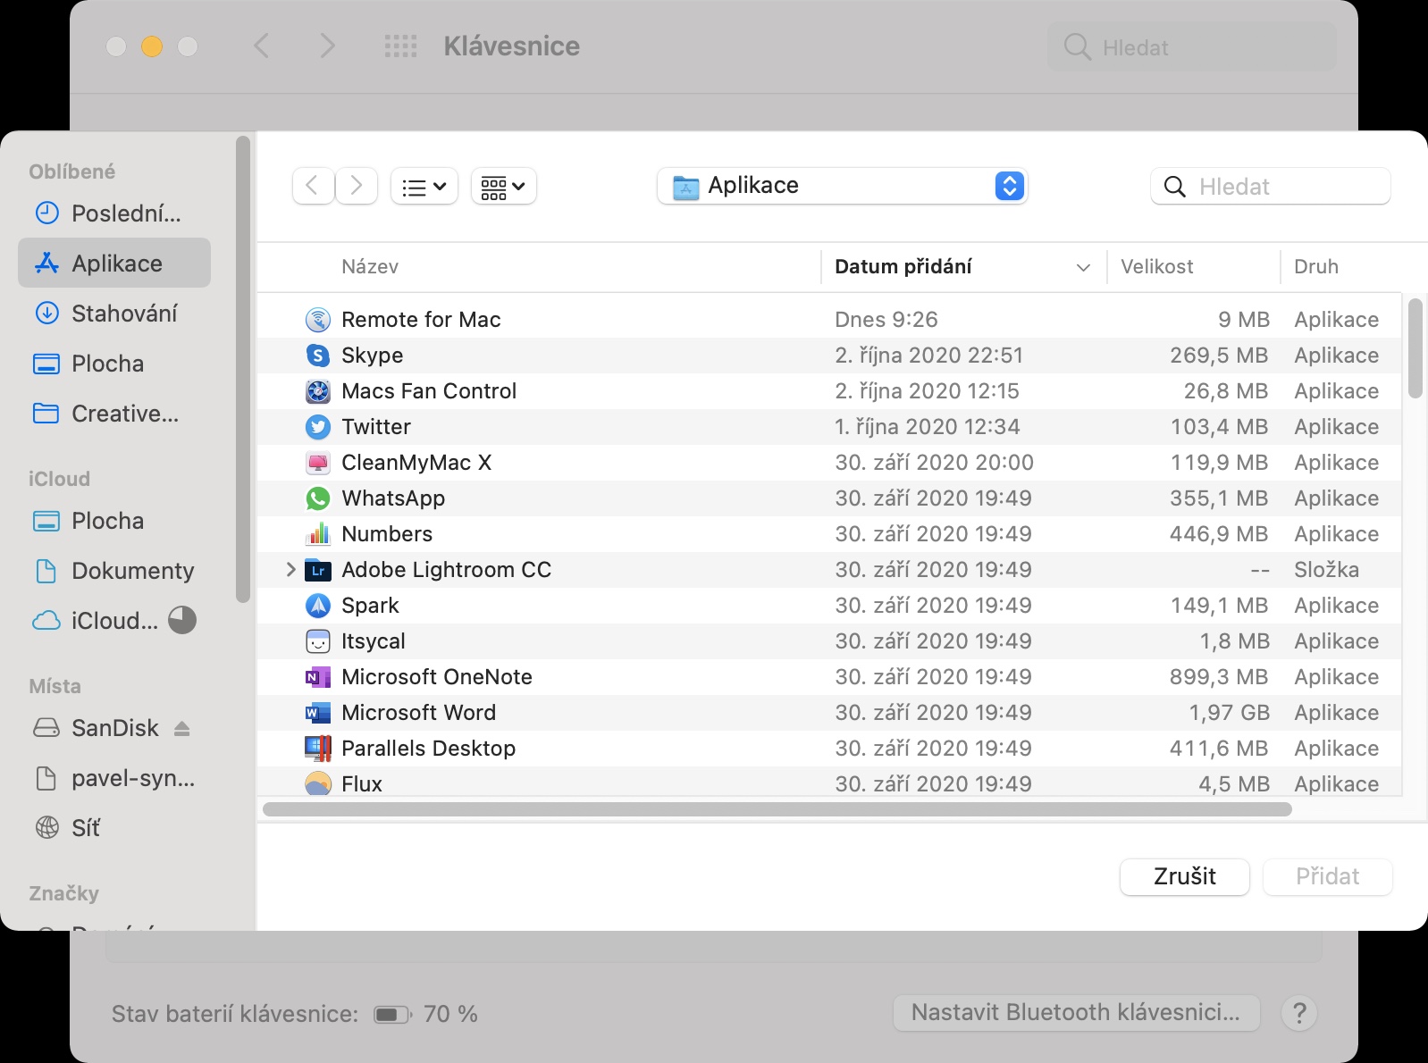The width and height of the screenshot is (1428, 1063).
Task: Click the Macs Fan Control icon
Action: (x=318, y=391)
